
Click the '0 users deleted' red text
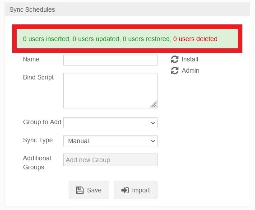tap(195, 39)
